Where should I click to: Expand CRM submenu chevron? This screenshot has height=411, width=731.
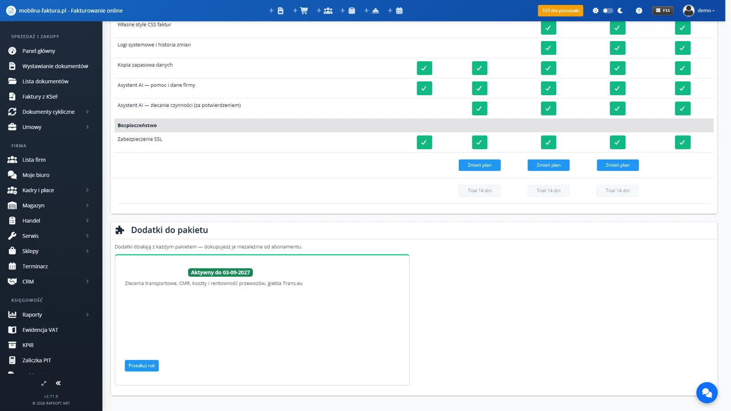87,281
